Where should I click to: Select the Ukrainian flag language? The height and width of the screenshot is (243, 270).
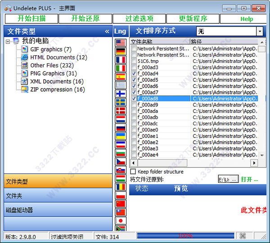point(121,136)
